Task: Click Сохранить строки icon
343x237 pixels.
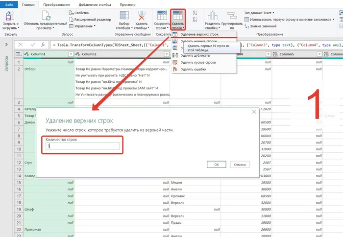Action: click(162, 16)
